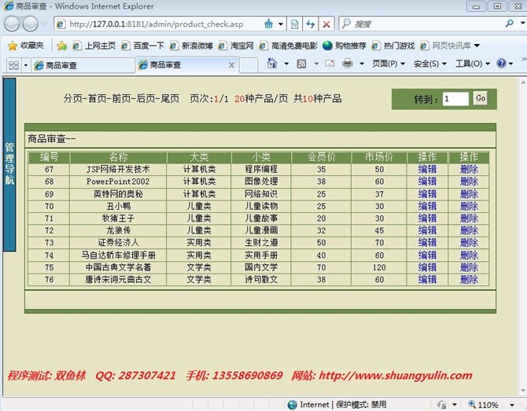Click the 转到 page number field

click(x=455, y=99)
